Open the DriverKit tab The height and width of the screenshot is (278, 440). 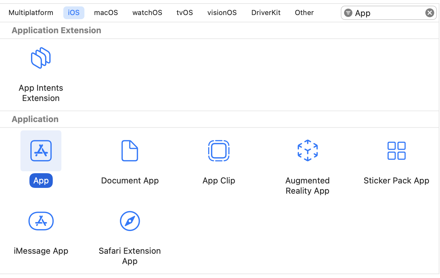[x=266, y=13]
